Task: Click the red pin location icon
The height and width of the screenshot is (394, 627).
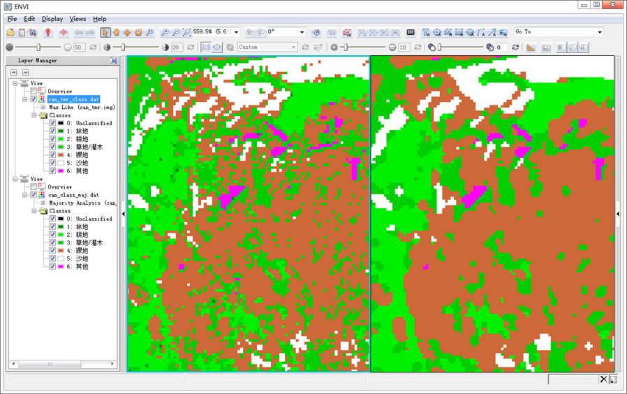Action: click(48, 32)
